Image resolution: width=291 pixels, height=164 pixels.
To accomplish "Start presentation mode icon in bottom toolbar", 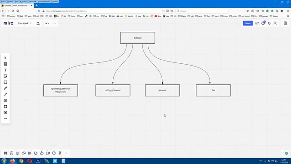I will tap(11, 153).
